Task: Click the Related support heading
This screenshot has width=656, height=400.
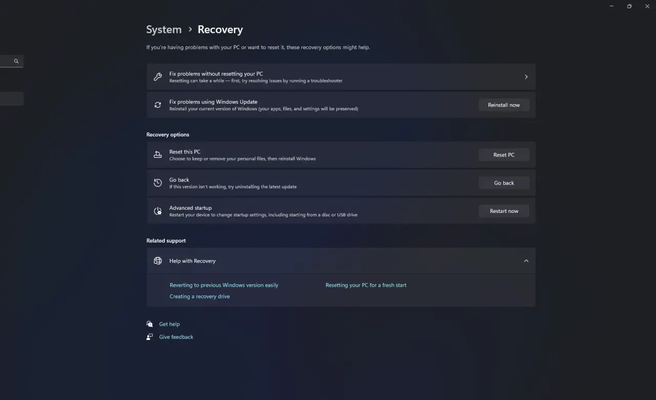Action: tap(166, 241)
